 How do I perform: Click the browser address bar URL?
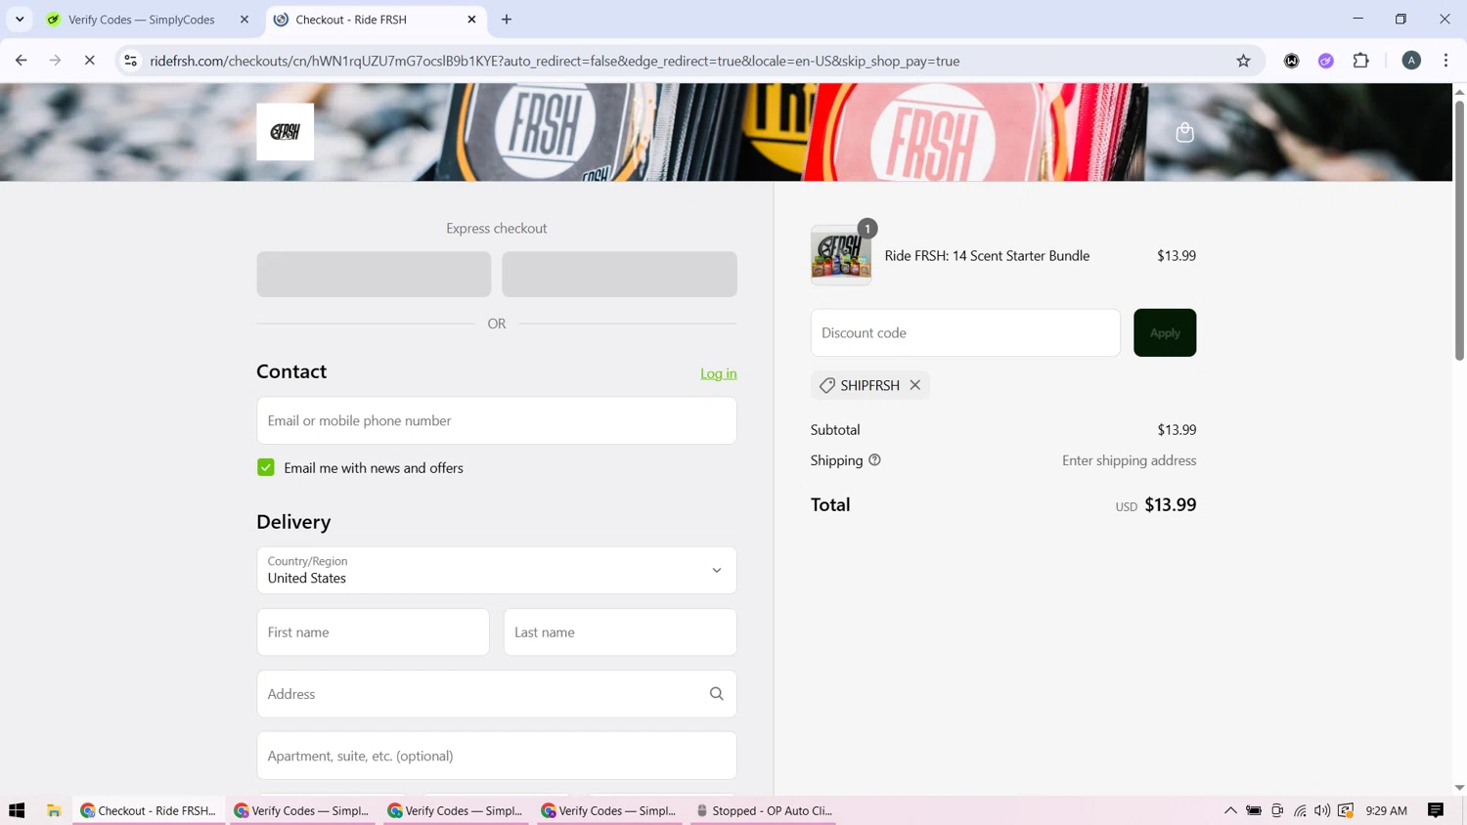point(555,61)
